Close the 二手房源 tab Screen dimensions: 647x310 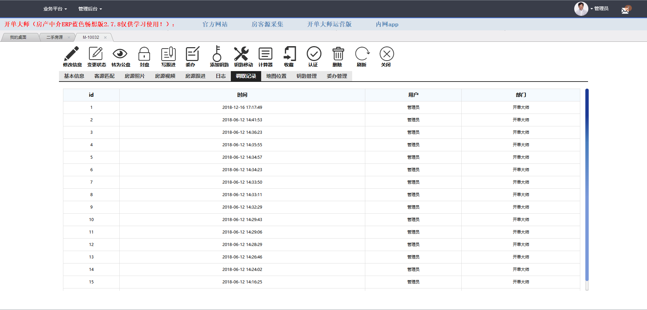[69, 37]
